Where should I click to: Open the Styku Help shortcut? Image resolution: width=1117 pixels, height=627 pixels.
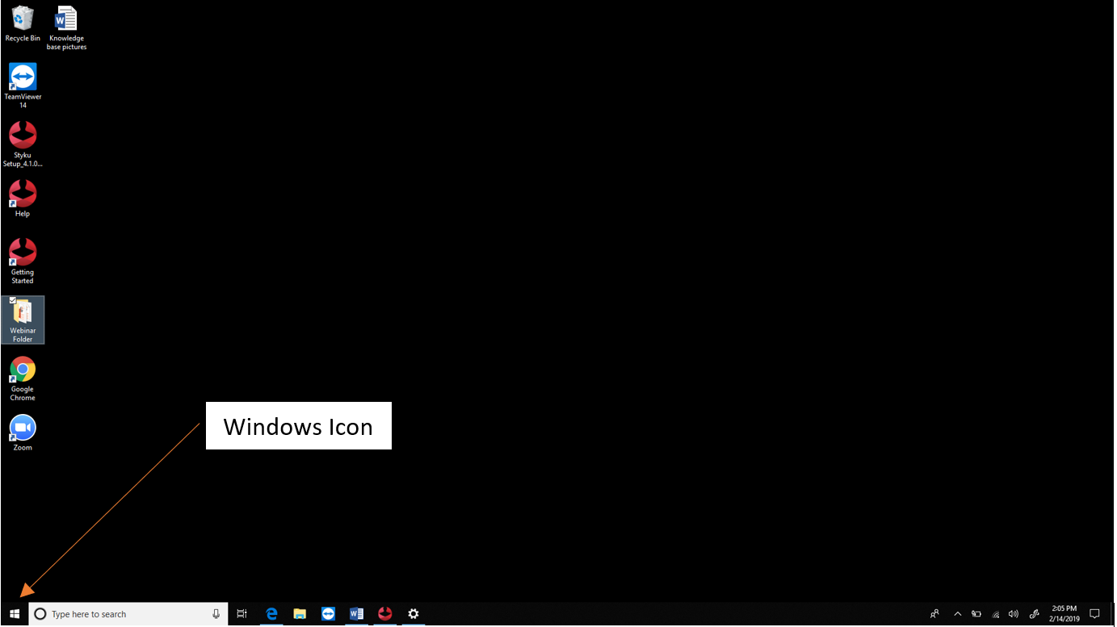[x=22, y=195]
